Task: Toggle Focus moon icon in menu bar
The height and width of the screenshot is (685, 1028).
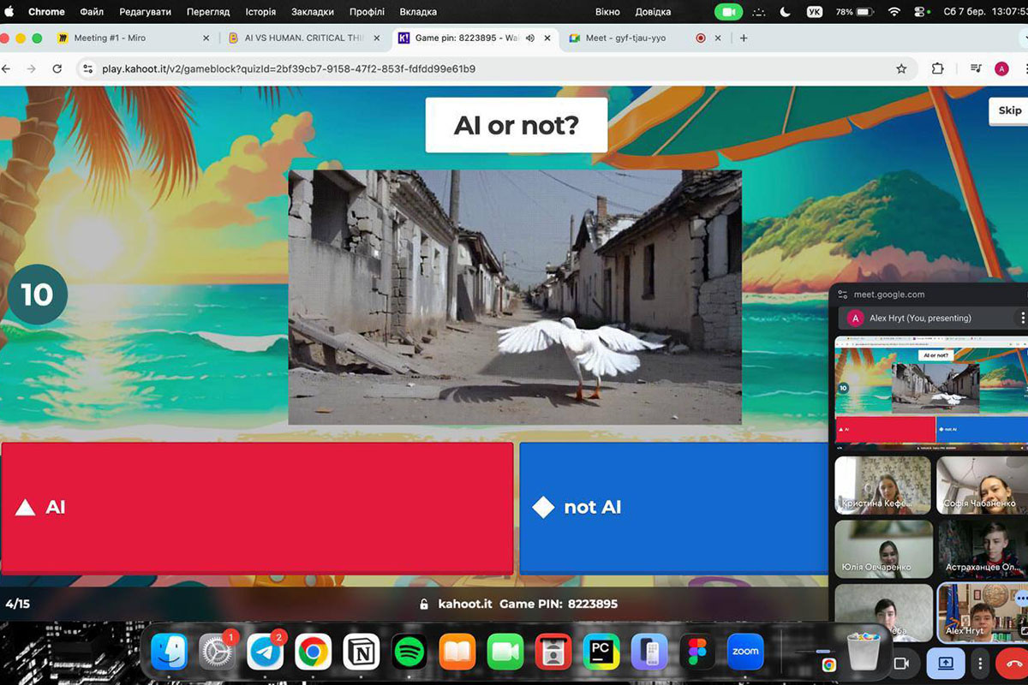Action: tap(786, 12)
